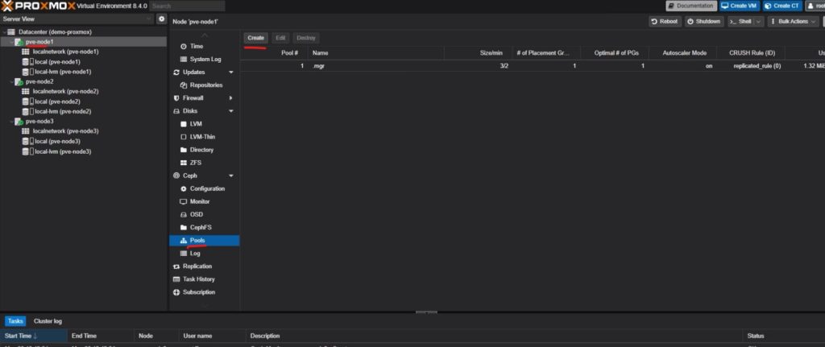Open the Time menu item
825x347 pixels.
[x=197, y=46]
